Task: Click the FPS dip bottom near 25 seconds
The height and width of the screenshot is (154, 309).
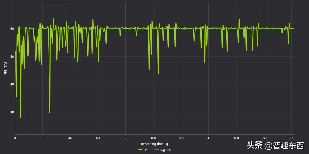Action: (x=50, y=112)
